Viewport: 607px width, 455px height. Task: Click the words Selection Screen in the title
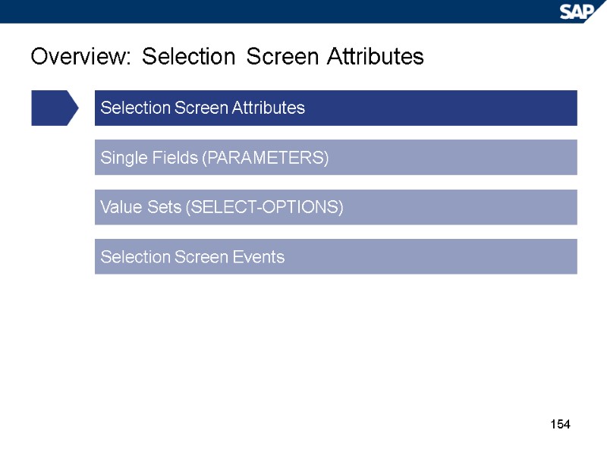(231, 57)
